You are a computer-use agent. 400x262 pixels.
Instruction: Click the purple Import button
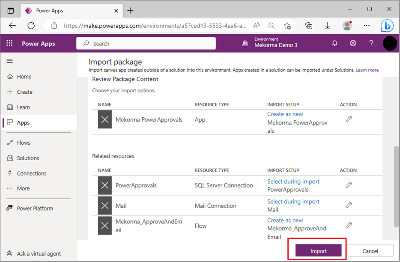pyautogui.click(x=318, y=251)
